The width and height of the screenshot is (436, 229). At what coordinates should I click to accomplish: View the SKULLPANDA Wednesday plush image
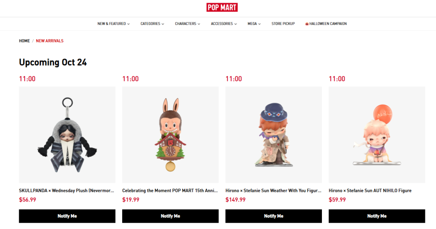67,135
